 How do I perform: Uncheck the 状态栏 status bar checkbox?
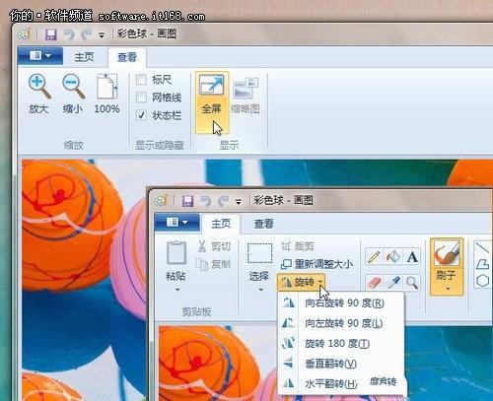pos(141,115)
